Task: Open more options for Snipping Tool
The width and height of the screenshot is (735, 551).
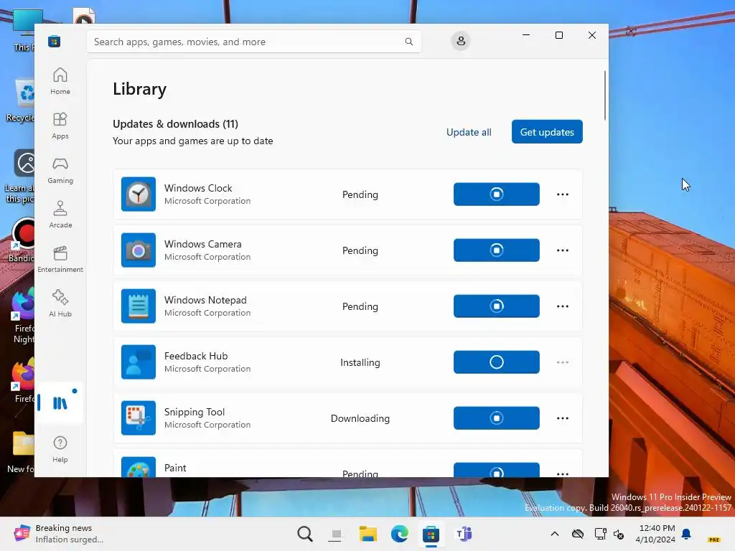Action: coord(563,418)
